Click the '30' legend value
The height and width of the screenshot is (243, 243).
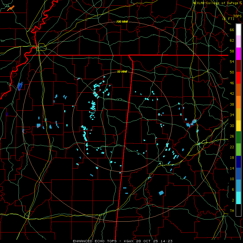coord(232,126)
